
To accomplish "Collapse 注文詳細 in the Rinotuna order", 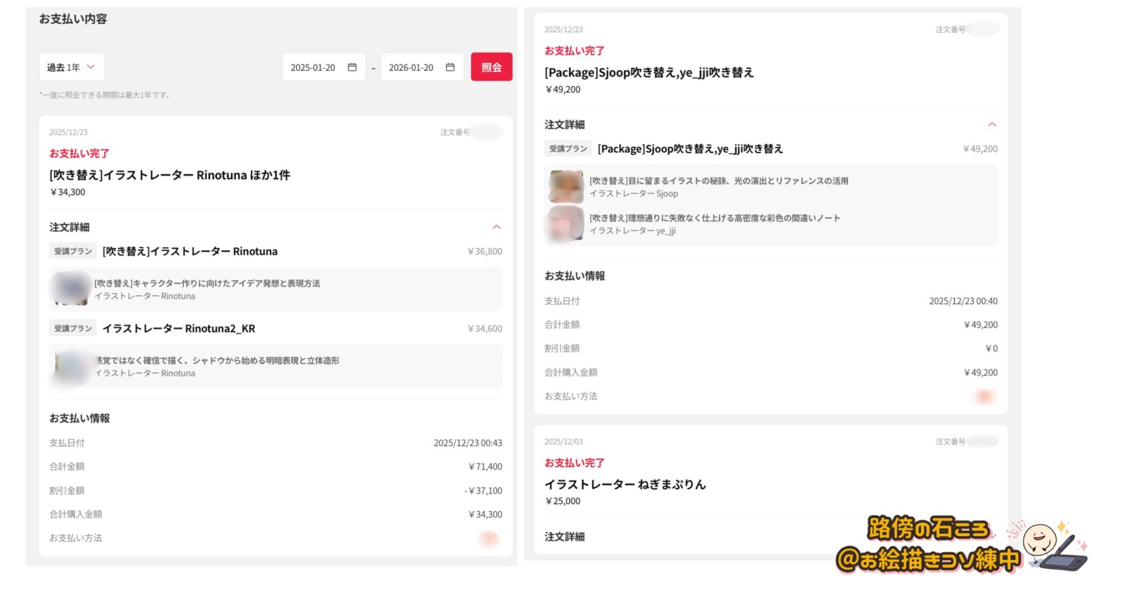I will click(x=496, y=227).
